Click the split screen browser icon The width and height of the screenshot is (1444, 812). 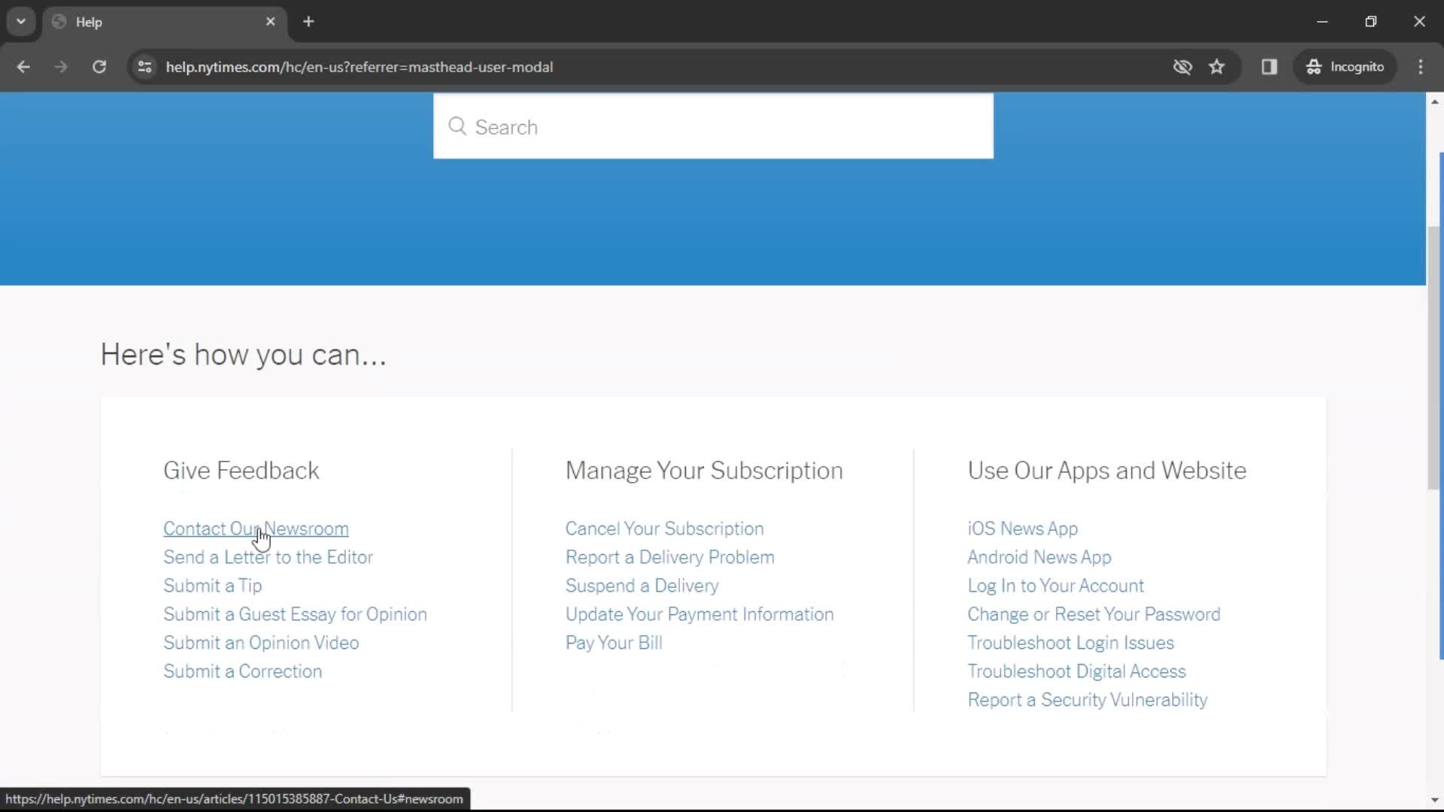1270,66
